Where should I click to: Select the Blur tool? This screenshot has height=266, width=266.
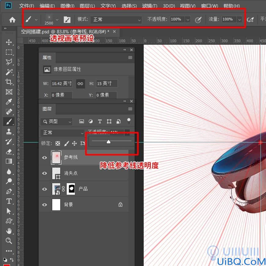coord(9,171)
